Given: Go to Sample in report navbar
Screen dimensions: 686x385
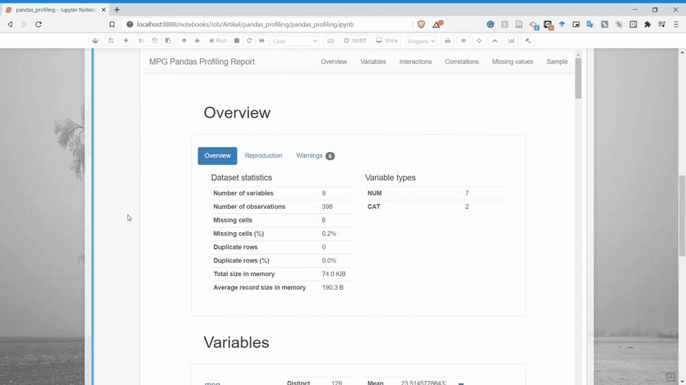Looking at the screenshot, I should pyautogui.click(x=557, y=62).
